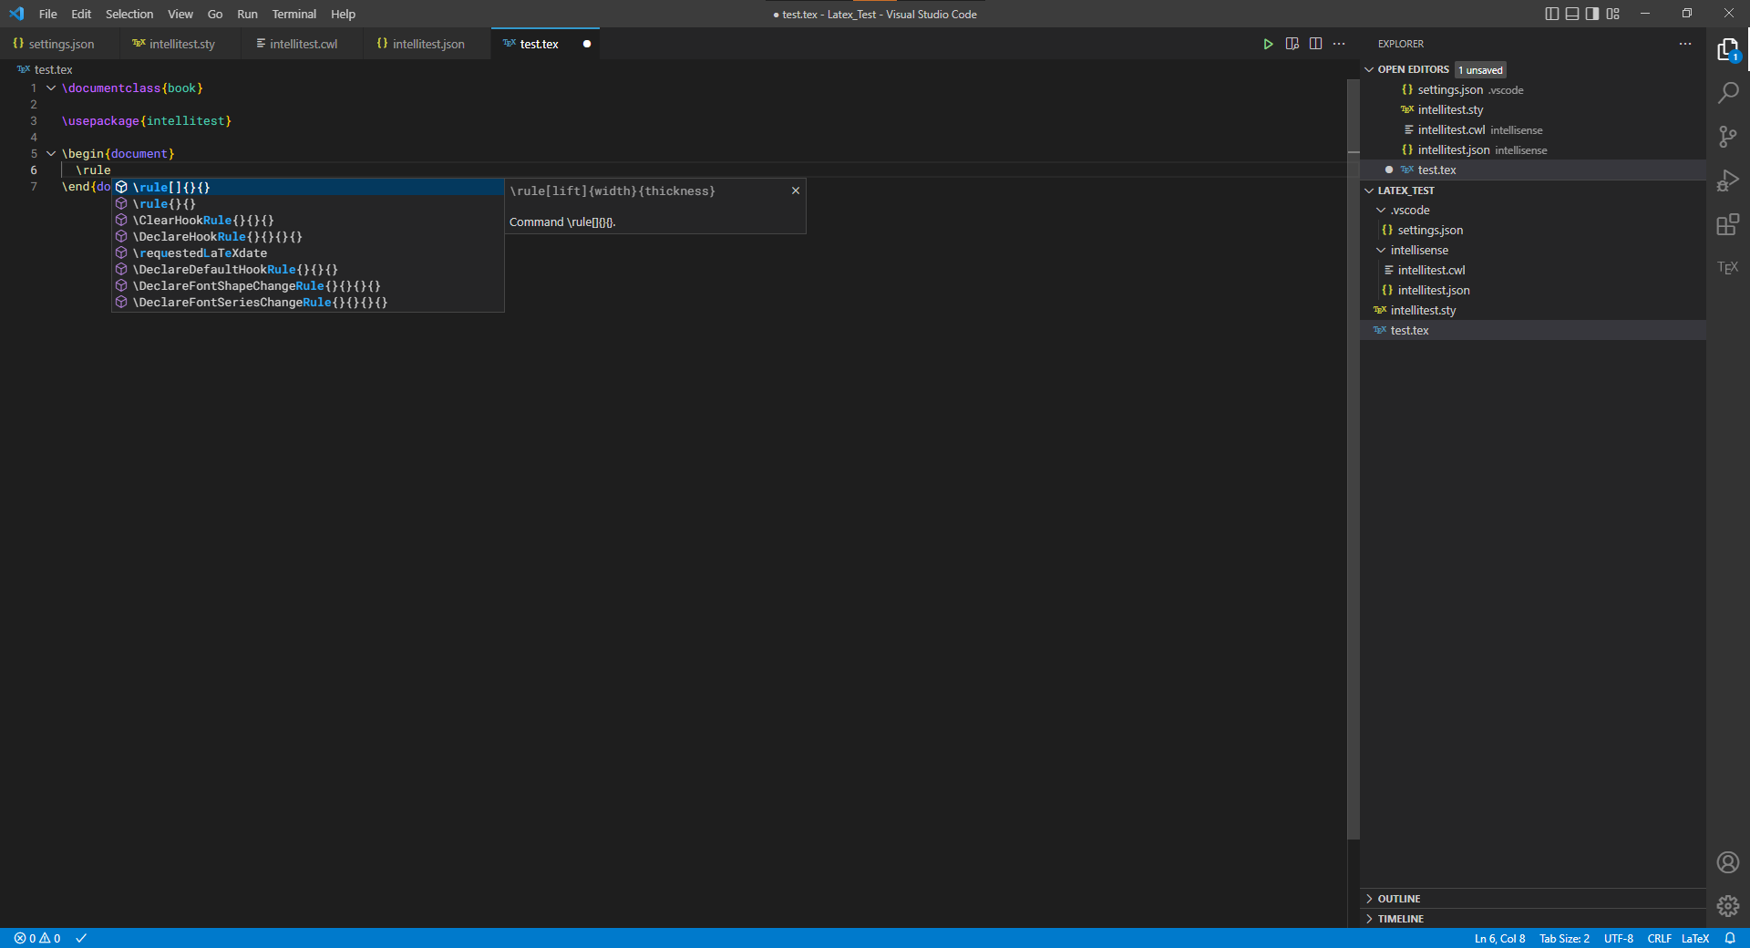The image size is (1750, 948).
Task: Open the Source Control view
Action: click(x=1728, y=136)
